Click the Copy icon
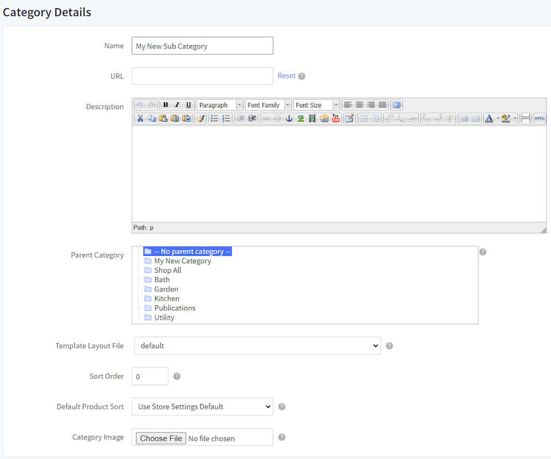 tap(152, 118)
